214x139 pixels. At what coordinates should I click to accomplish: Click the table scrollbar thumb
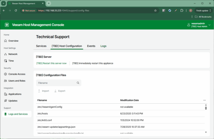point(206,108)
